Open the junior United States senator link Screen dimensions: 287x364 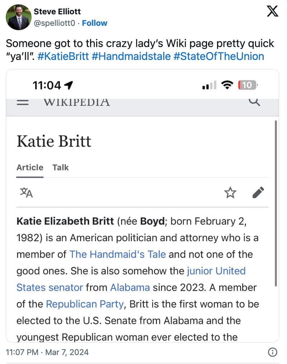click(216, 271)
